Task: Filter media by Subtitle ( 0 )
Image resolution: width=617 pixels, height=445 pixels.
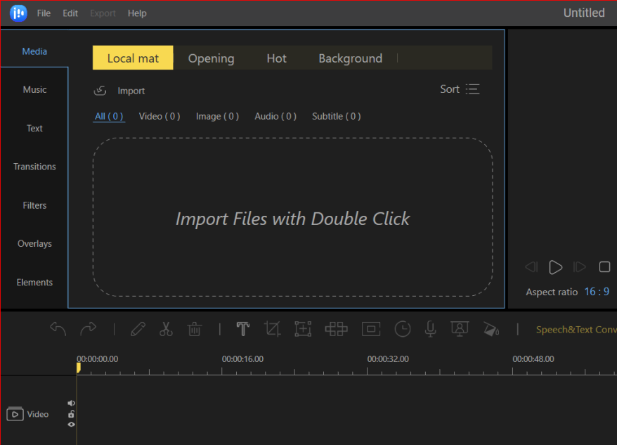Action: tap(337, 116)
